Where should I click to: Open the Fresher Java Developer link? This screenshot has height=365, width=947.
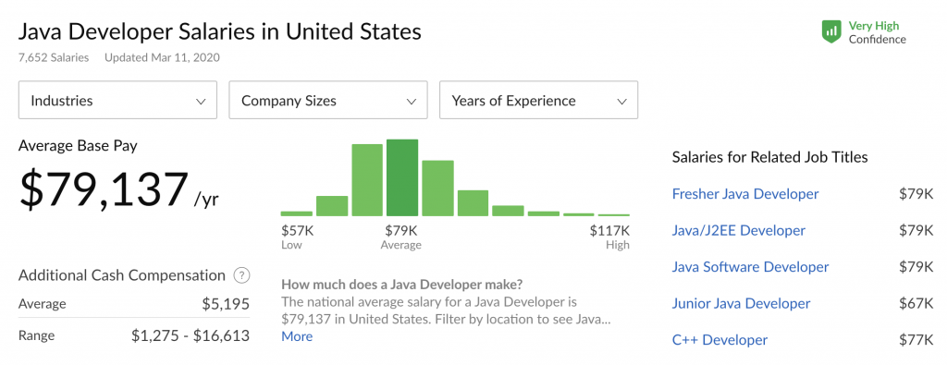click(x=745, y=194)
